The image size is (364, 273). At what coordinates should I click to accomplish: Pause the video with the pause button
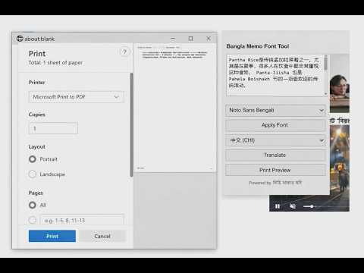[278, 206]
